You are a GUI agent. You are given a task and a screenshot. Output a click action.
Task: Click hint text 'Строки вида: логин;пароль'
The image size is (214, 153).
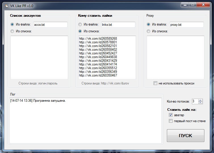pyautogui.click(x=38, y=83)
